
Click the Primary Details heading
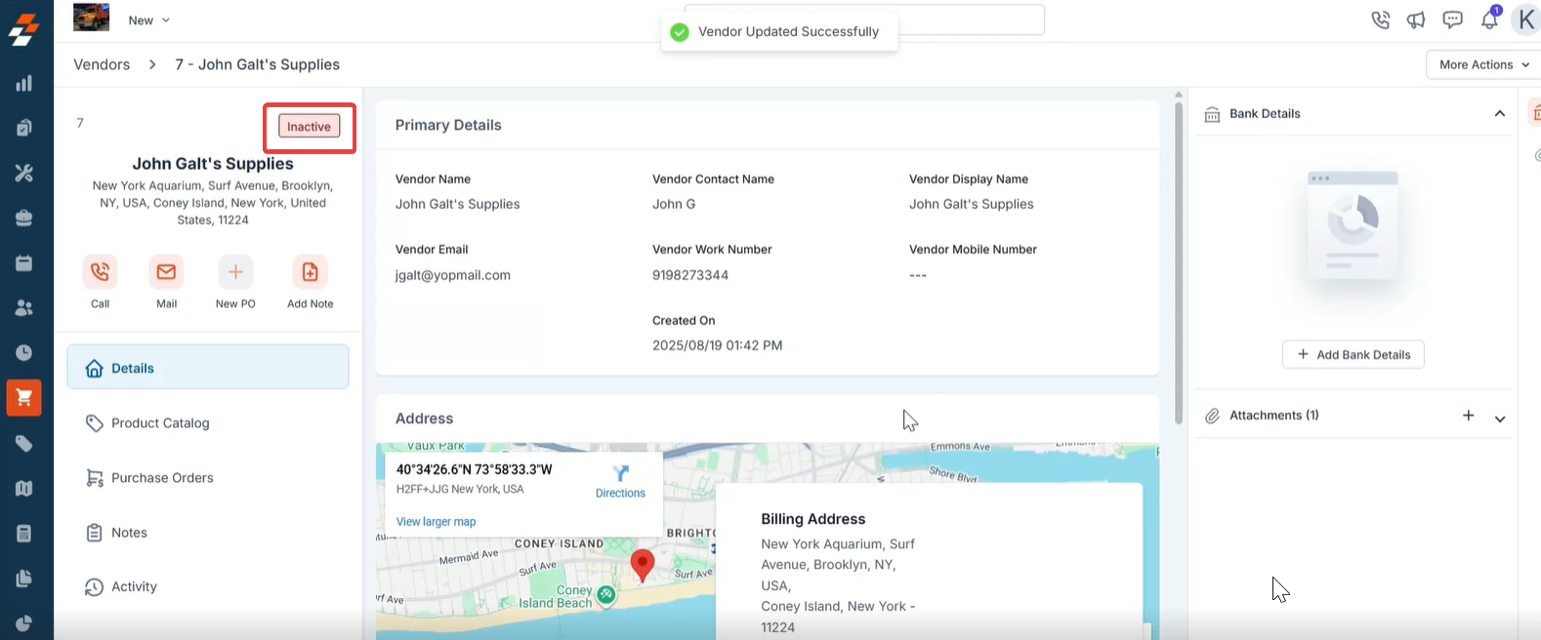(448, 125)
